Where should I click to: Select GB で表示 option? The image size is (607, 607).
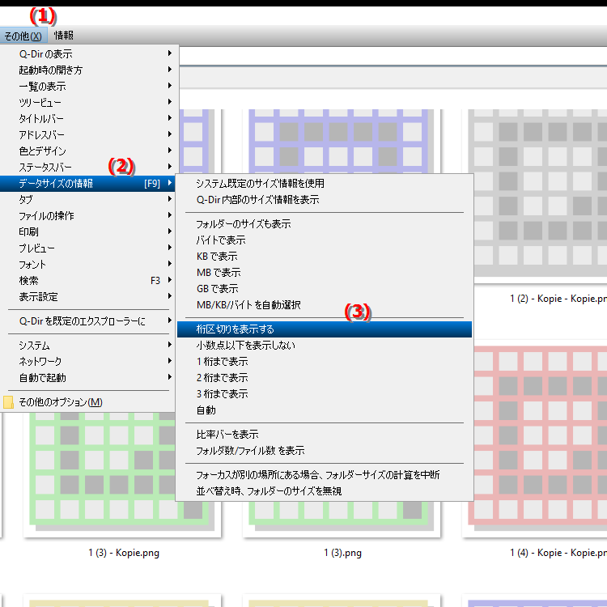pos(325,289)
